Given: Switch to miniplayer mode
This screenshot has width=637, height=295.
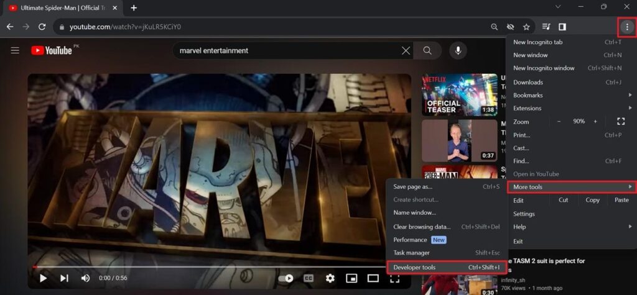Looking at the screenshot, I should click(351, 278).
